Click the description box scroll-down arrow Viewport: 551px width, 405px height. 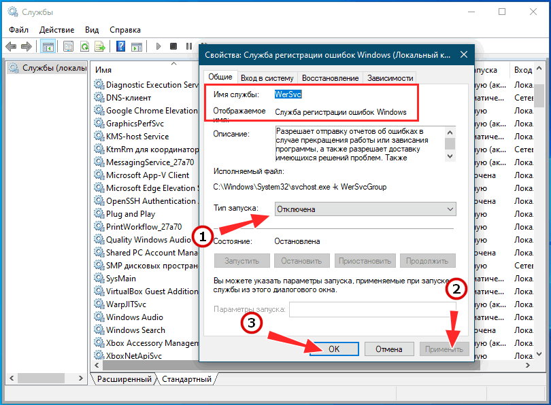(450, 156)
